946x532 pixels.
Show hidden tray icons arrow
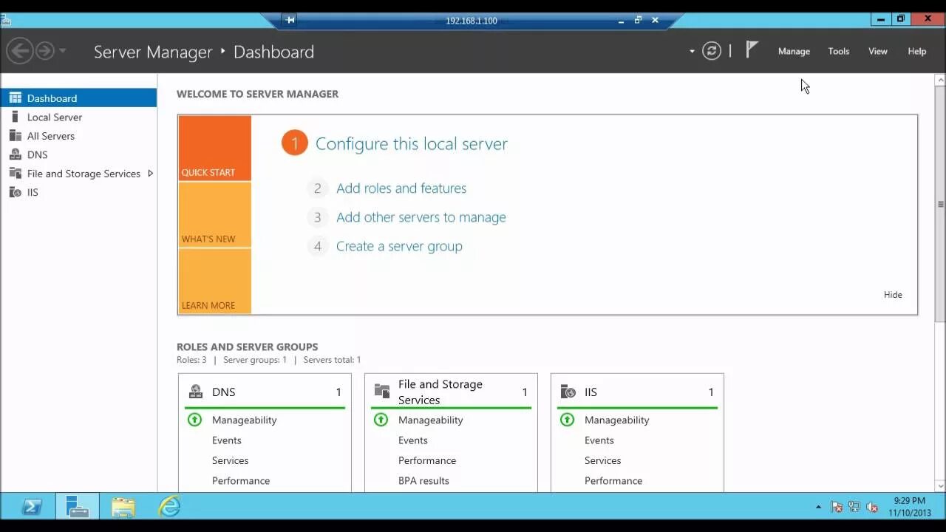(818, 507)
